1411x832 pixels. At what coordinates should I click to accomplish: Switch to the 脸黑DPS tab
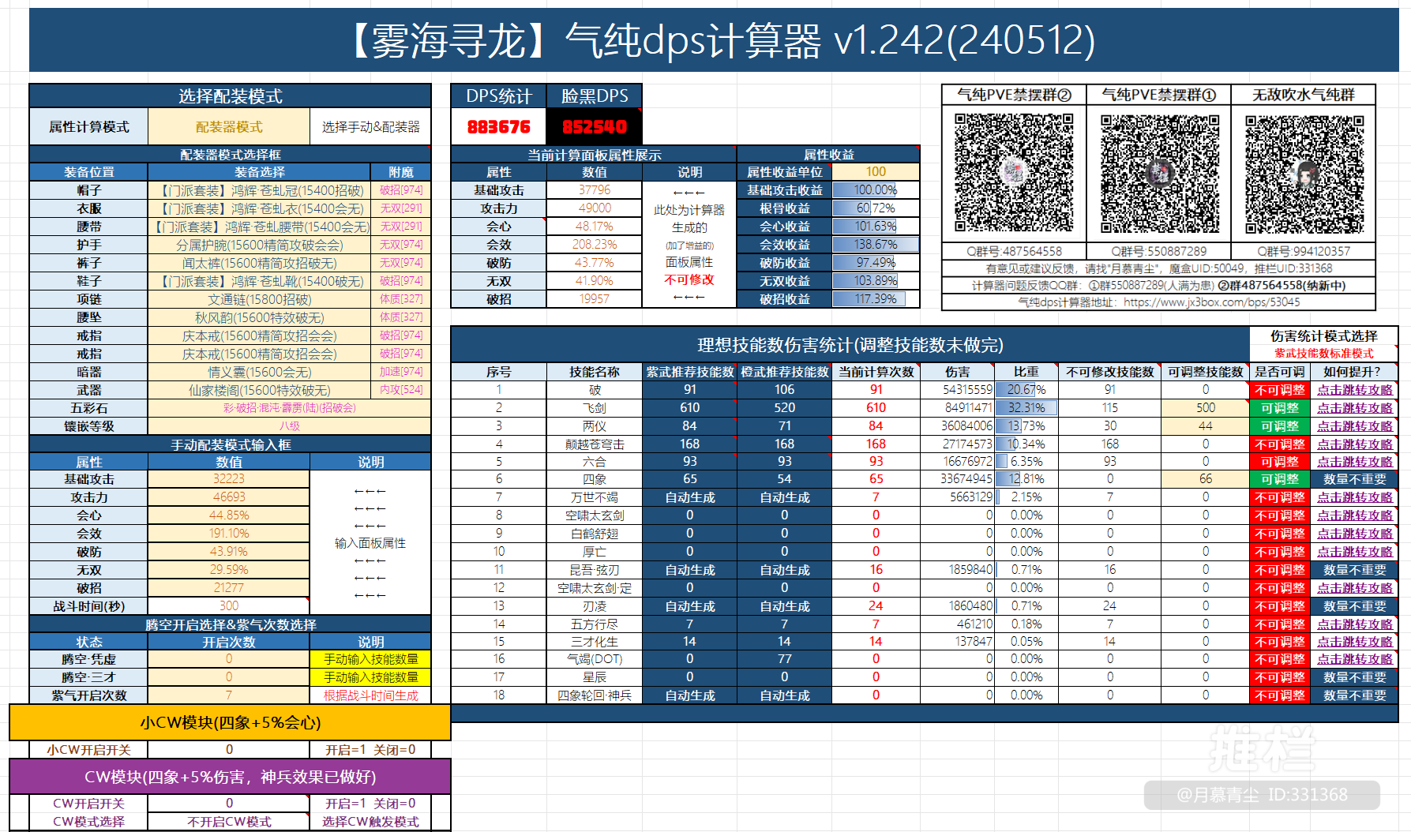(x=593, y=96)
